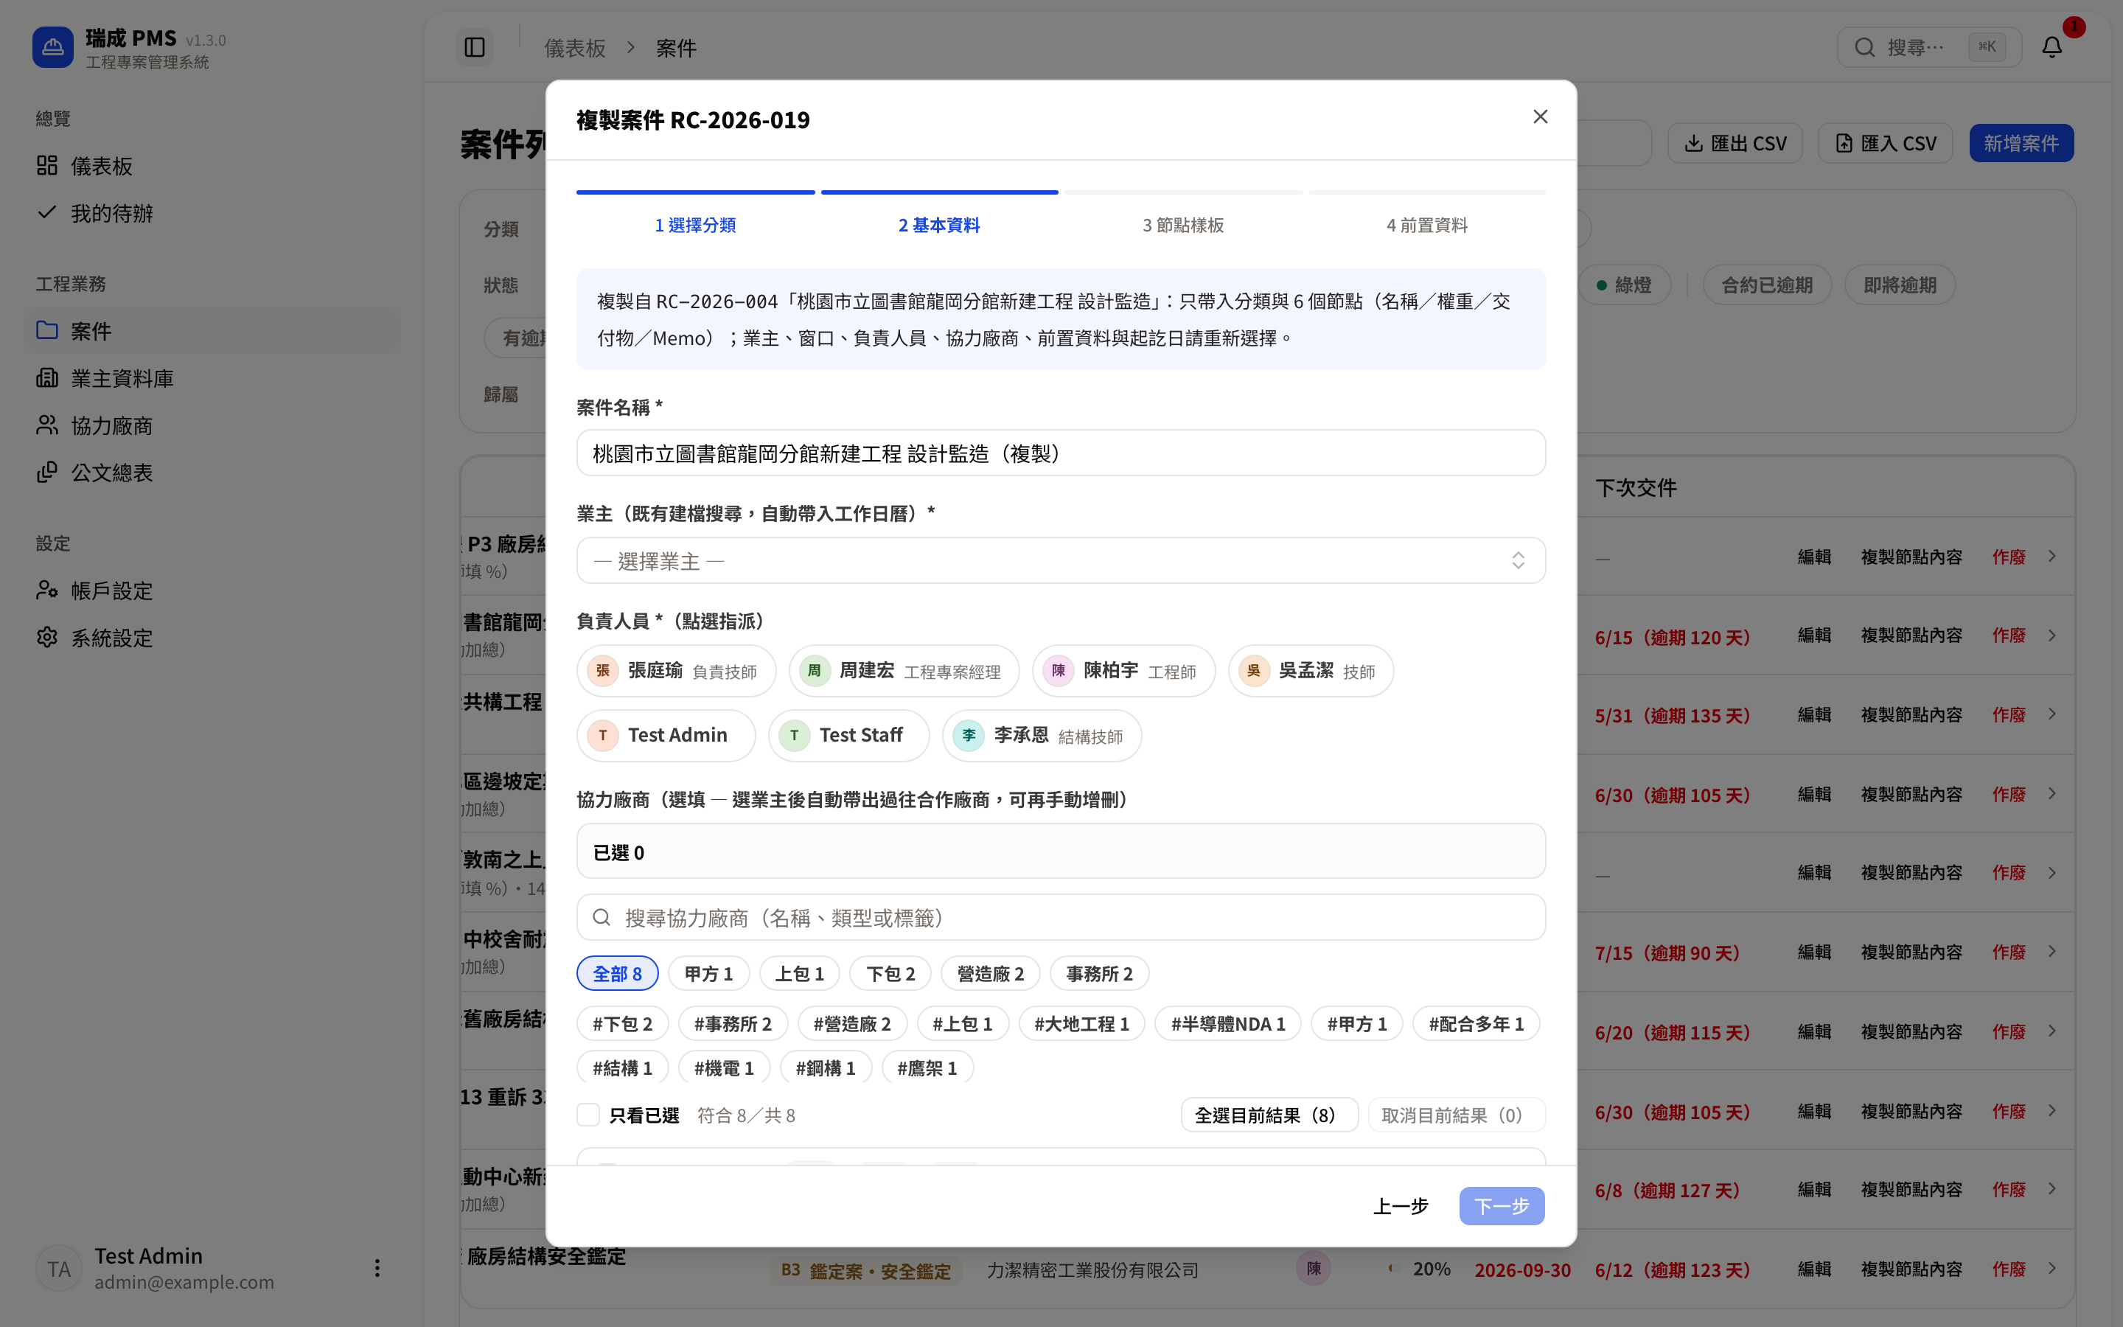This screenshot has width=2123, height=1327.
Task: Click 全選目前結果 (8) button
Action: [1269, 1115]
